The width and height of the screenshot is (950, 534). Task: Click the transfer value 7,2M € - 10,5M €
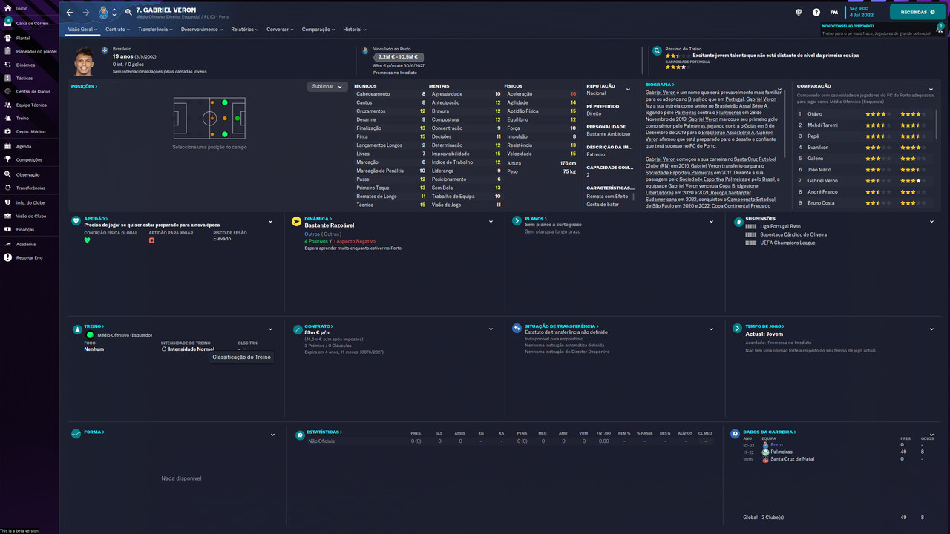[399, 56]
